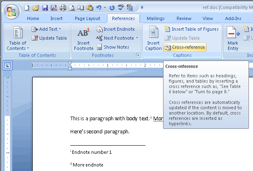Save the document via floppy icon
Screen dimensions: 253x171
pyautogui.click(x=45, y=8)
